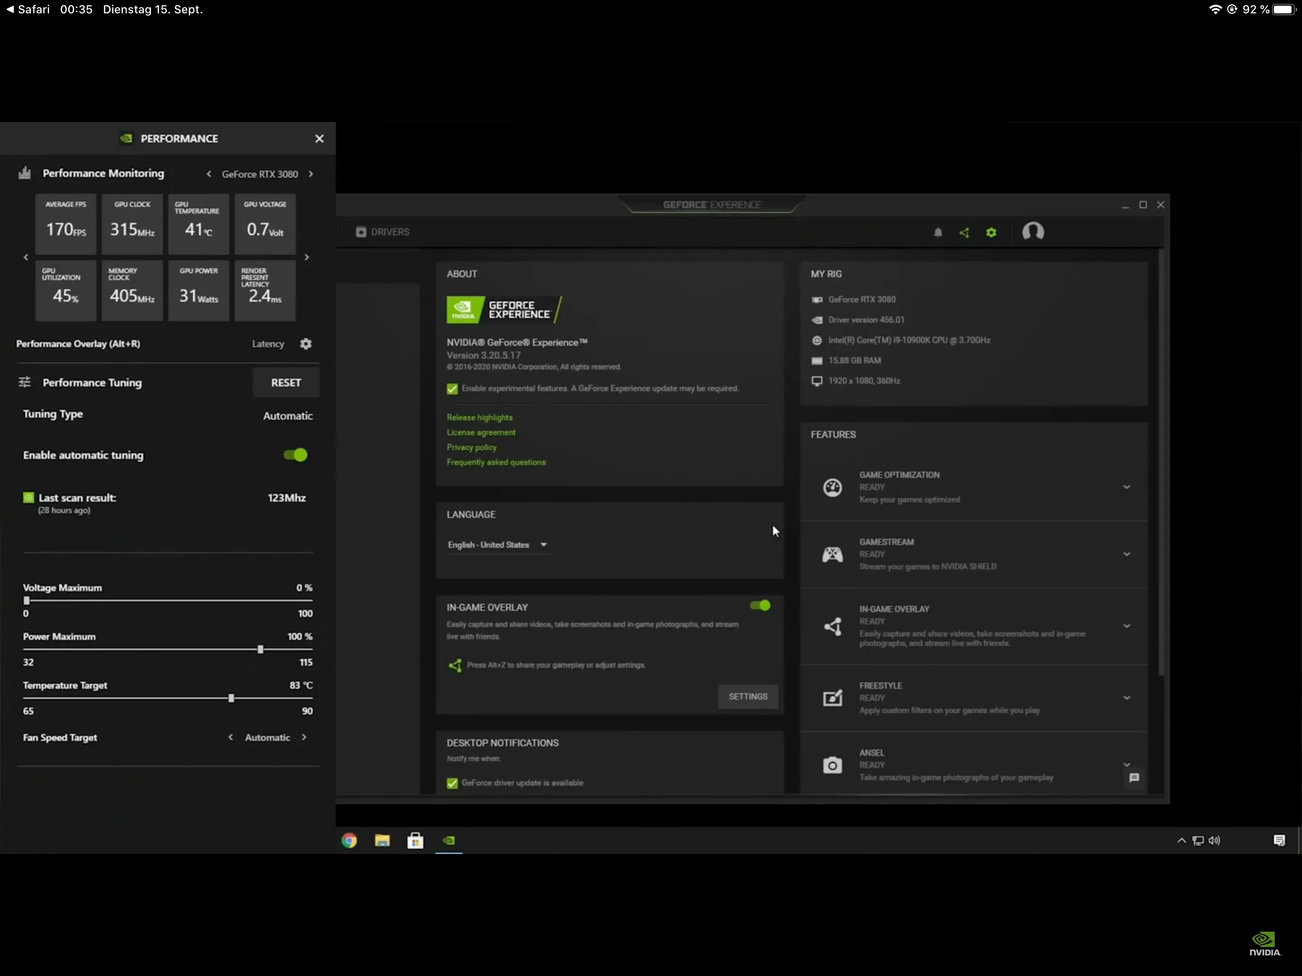The height and width of the screenshot is (976, 1302).
Task: Open Chrome from the taskbar
Action: pyautogui.click(x=349, y=841)
